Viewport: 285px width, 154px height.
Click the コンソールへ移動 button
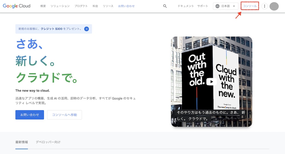pyautogui.click(x=64, y=115)
